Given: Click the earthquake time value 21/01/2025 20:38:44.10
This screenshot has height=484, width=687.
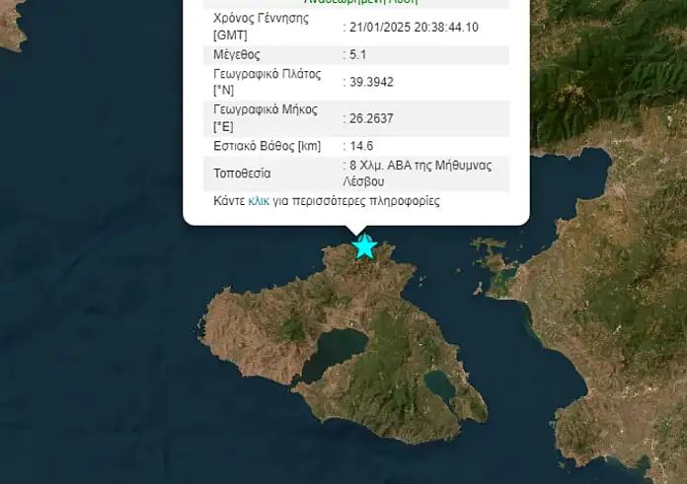Looking at the screenshot, I should (x=415, y=27).
